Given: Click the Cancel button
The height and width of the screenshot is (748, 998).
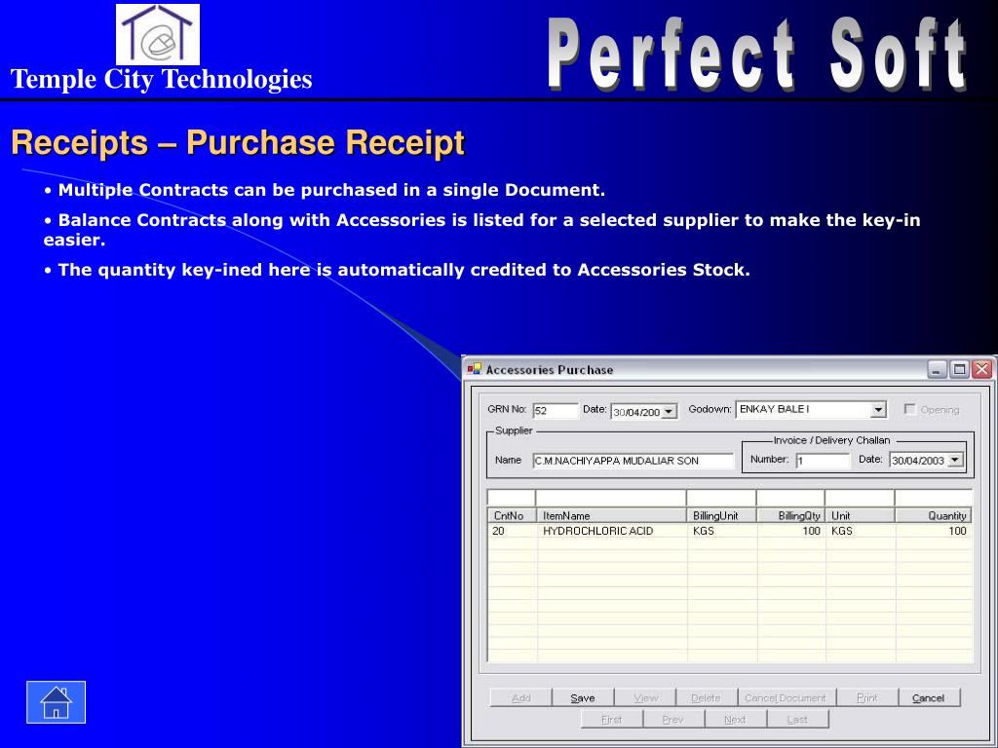Looking at the screenshot, I should click(x=928, y=697).
